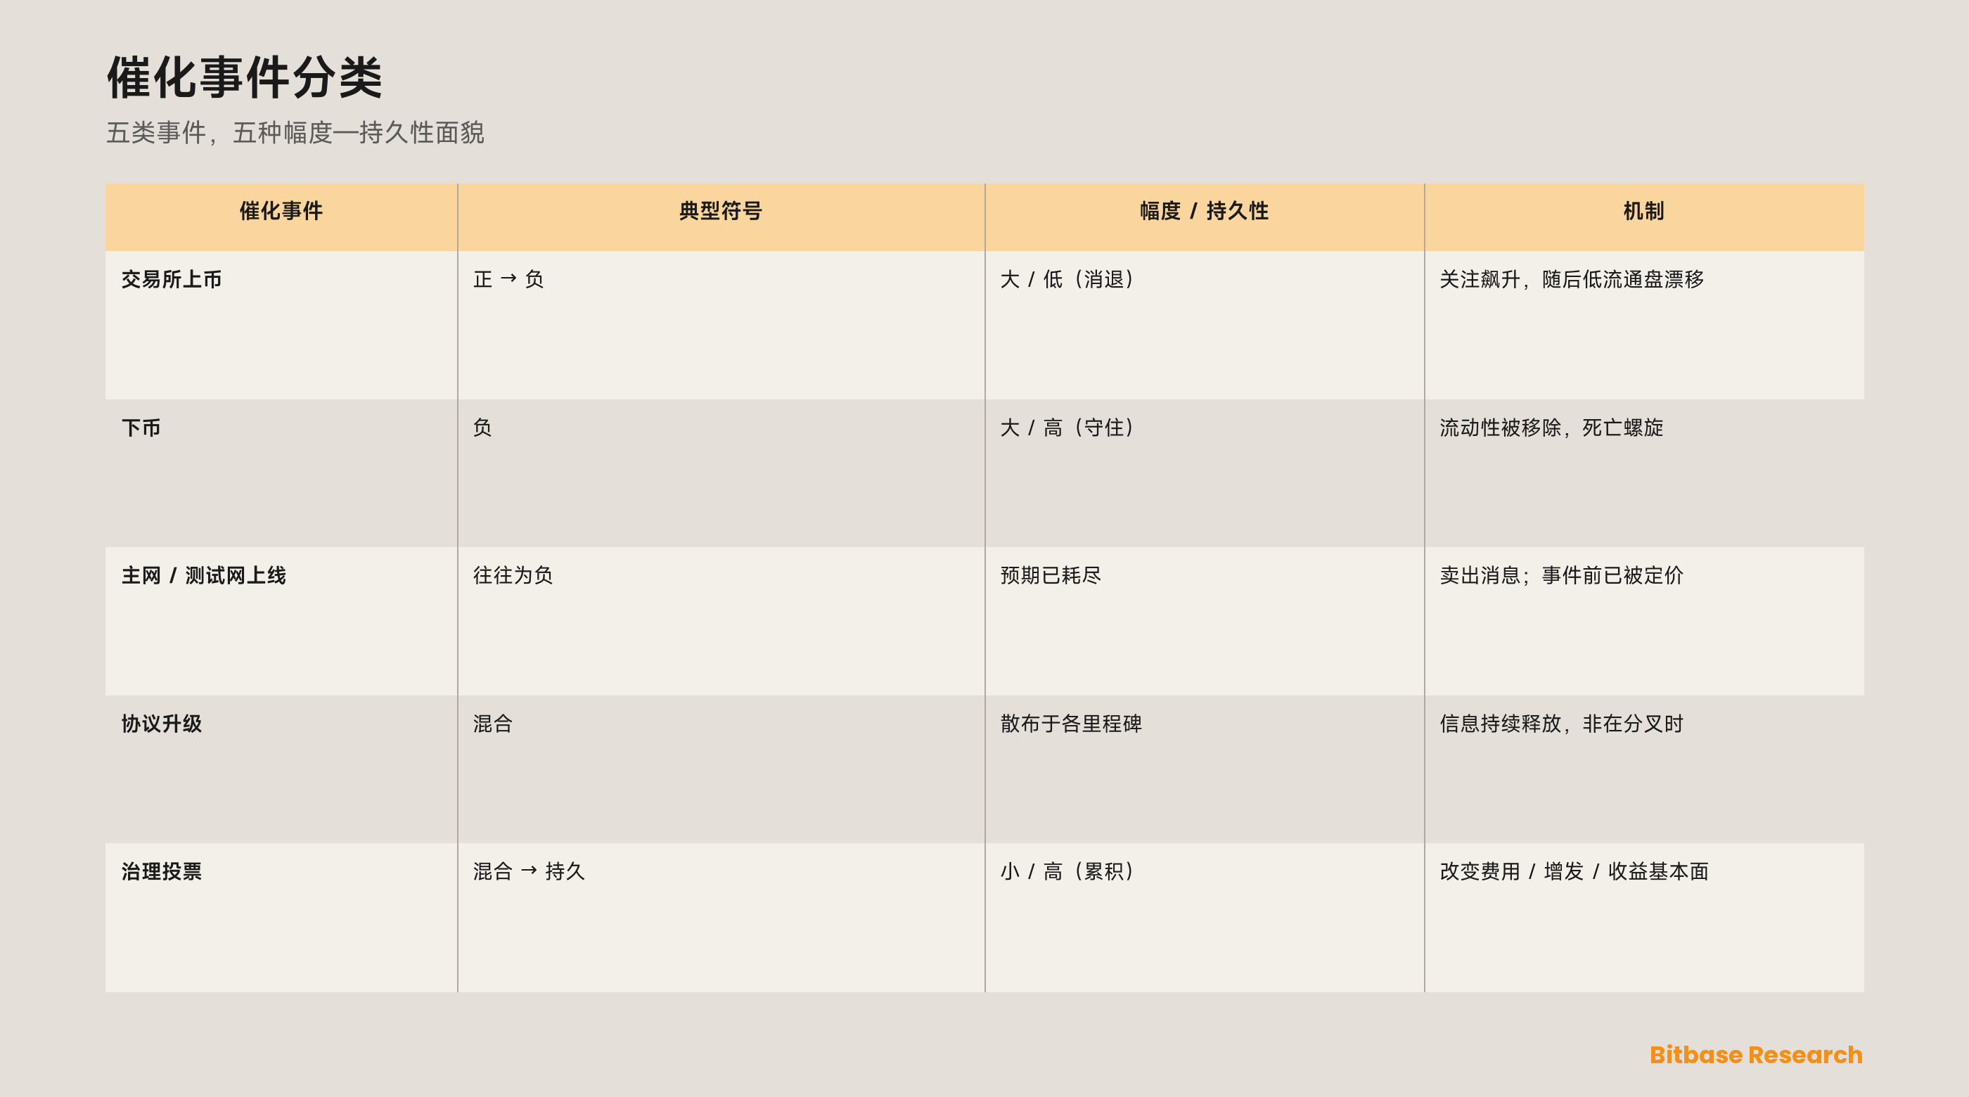Select the row label 交易所上币
Image resolution: width=1969 pixels, height=1097 pixels.
tap(171, 280)
